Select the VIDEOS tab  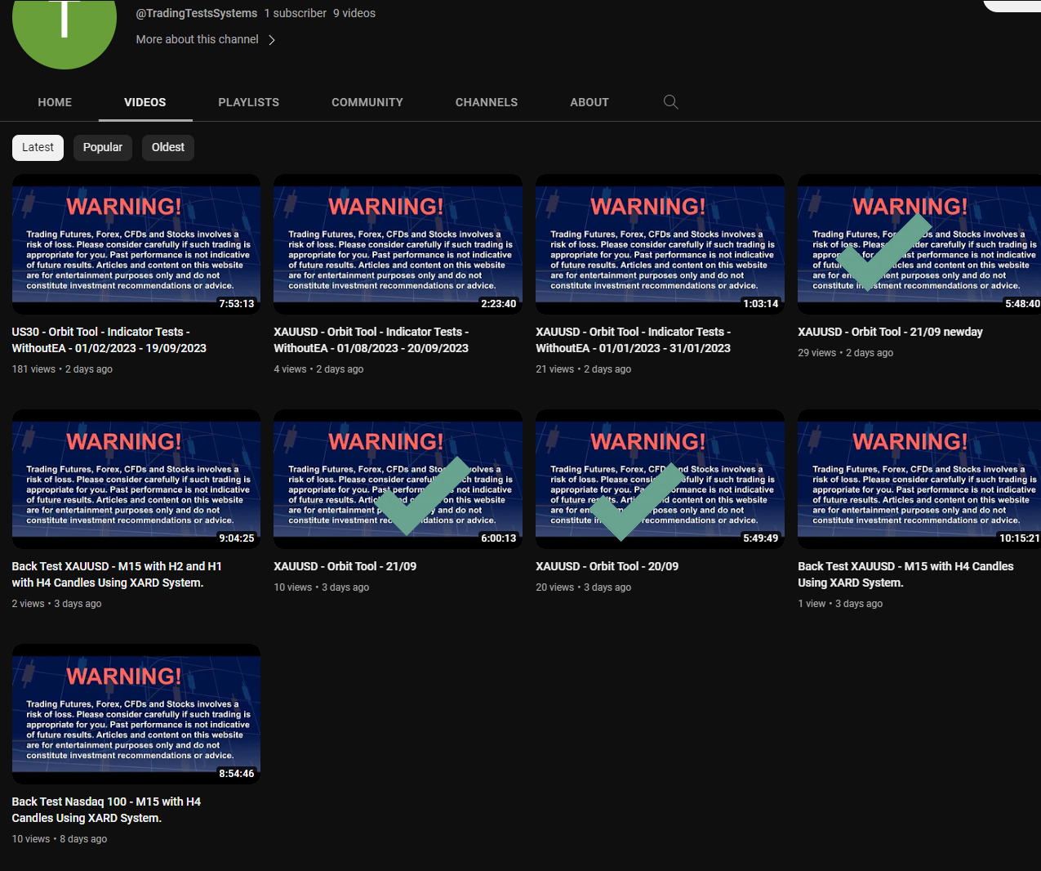[145, 102]
